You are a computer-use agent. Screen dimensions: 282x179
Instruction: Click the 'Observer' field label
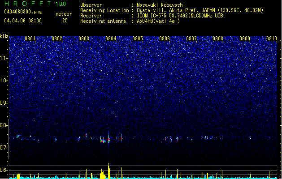91,5
